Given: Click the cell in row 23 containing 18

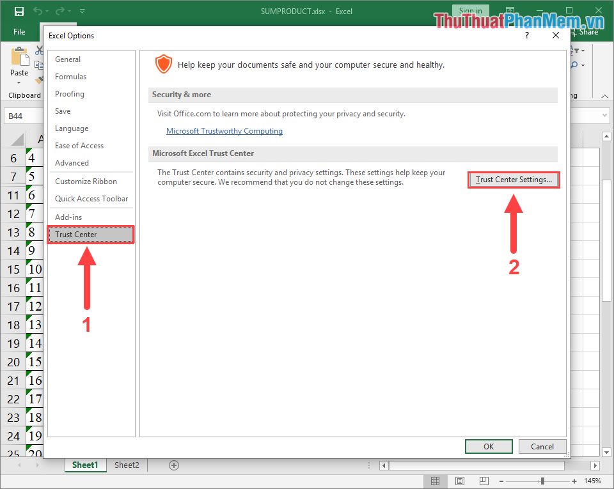Looking at the screenshot, I should 35,418.
